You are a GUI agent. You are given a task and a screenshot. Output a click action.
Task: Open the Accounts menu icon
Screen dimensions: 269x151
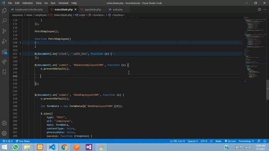coord(4,123)
